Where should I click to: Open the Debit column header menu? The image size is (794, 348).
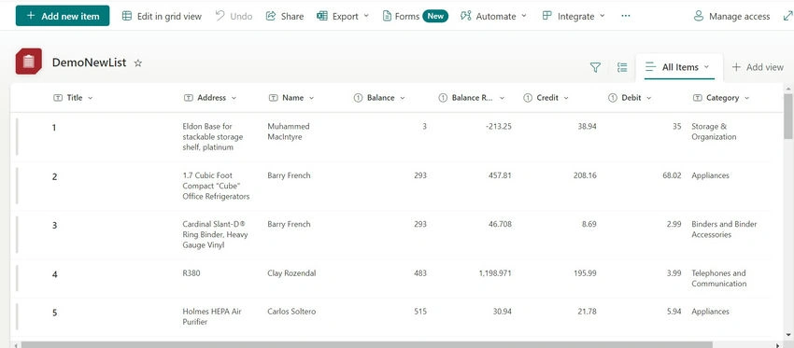click(630, 98)
